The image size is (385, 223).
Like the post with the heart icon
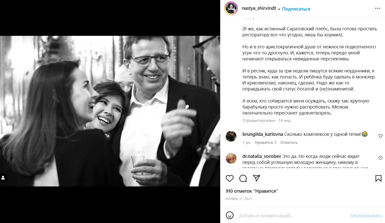[229, 178]
